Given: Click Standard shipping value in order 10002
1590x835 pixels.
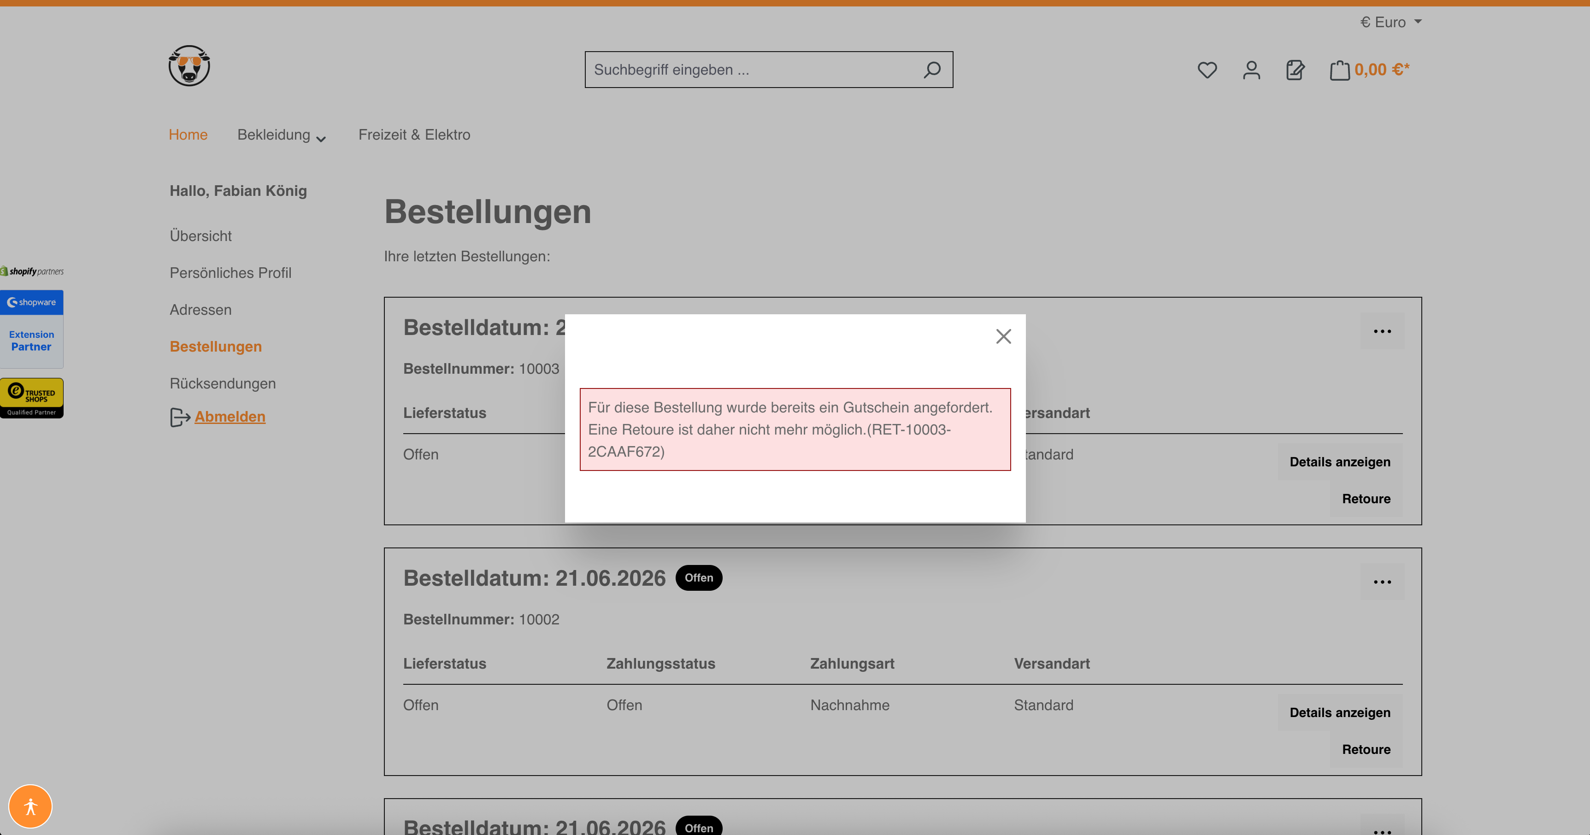Looking at the screenshot, I should coord(1044,705).
